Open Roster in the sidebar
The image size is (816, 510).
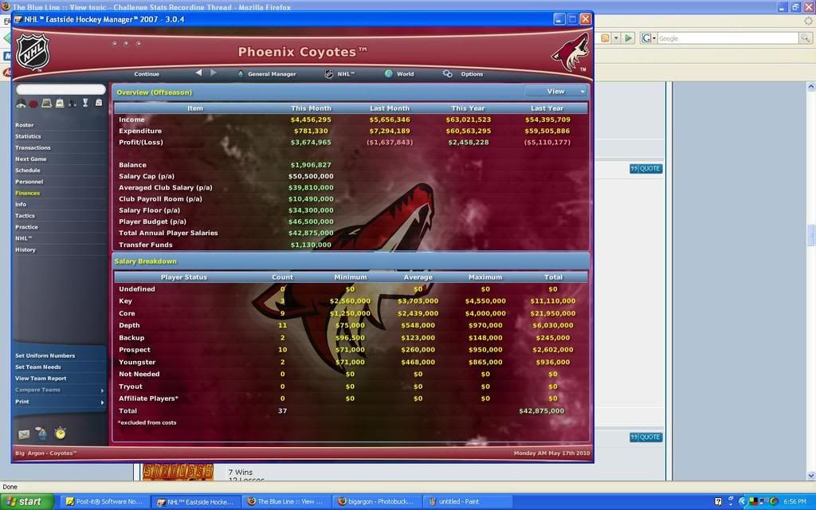pos(25,125)
